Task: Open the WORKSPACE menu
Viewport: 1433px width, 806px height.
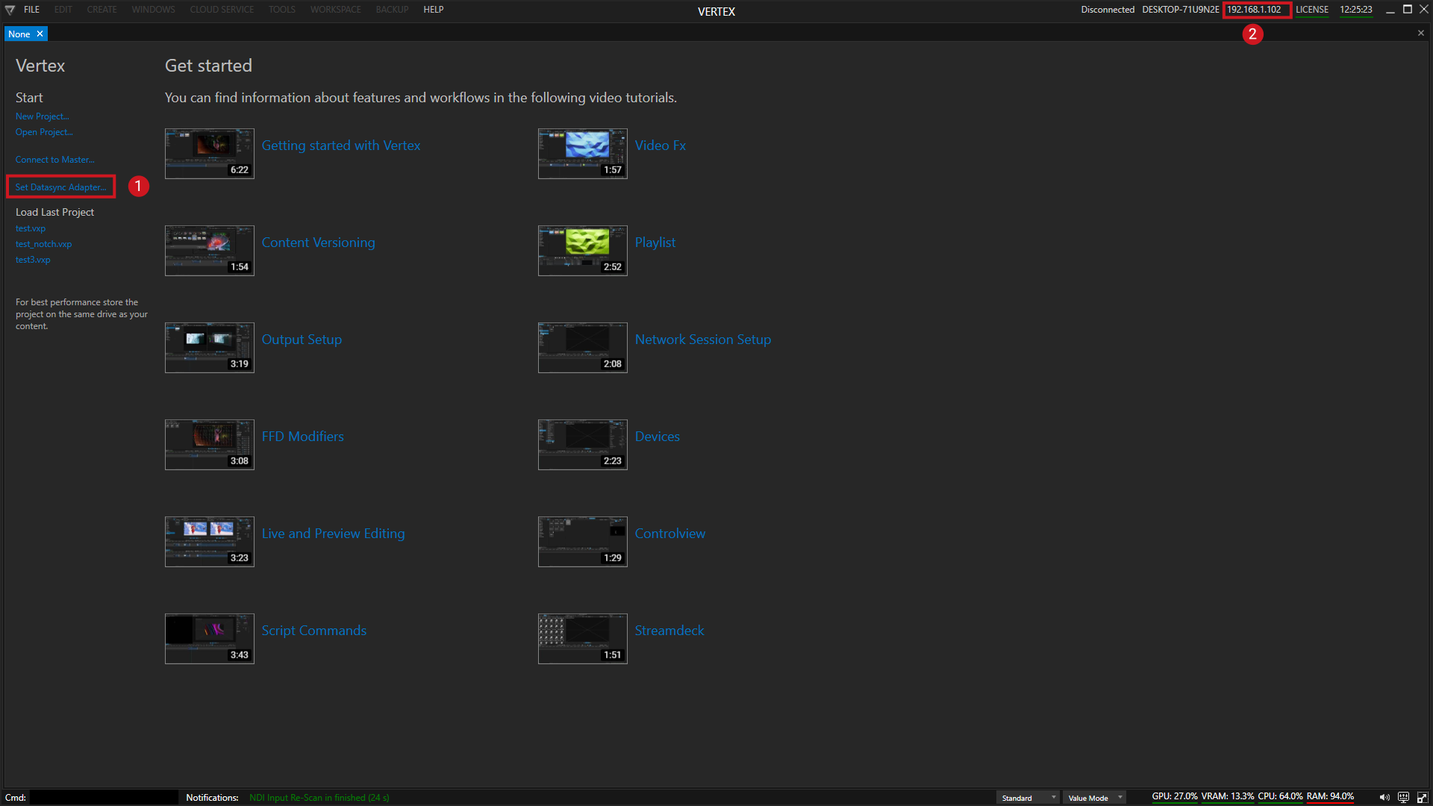Action: tap(336, 10)
